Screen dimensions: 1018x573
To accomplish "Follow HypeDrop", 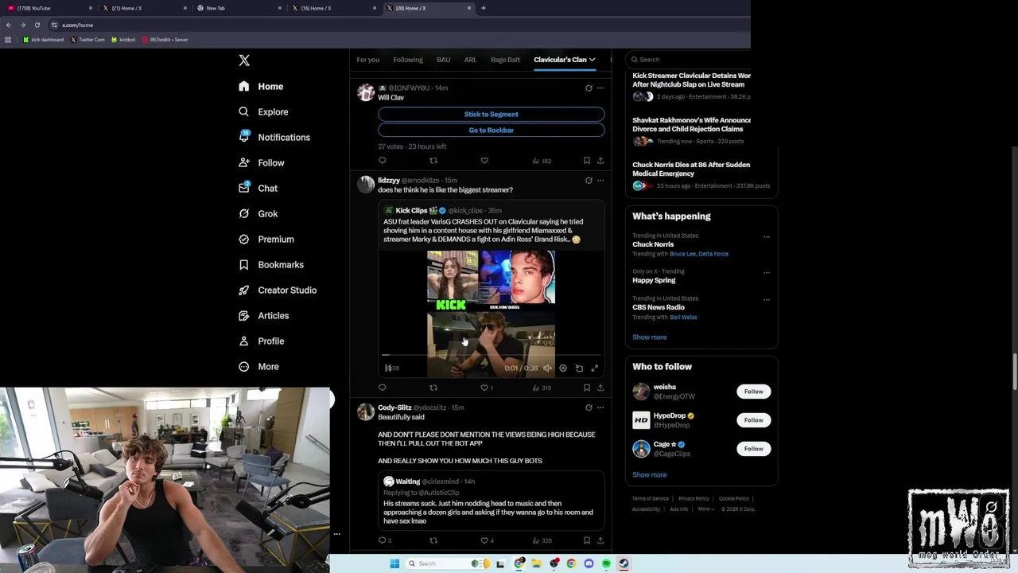I will [753, 420].
